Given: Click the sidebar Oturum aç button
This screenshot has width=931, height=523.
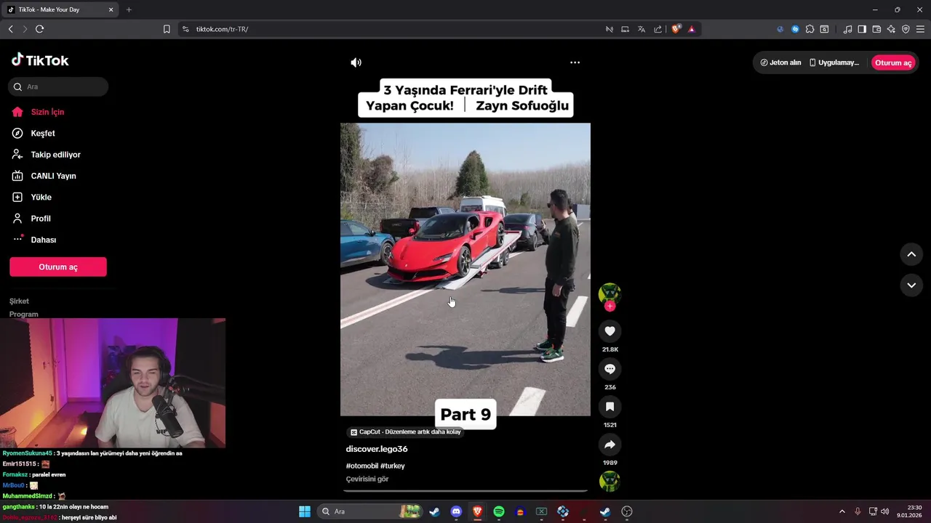Looking at the screenshot, I should tap(58, 267).
